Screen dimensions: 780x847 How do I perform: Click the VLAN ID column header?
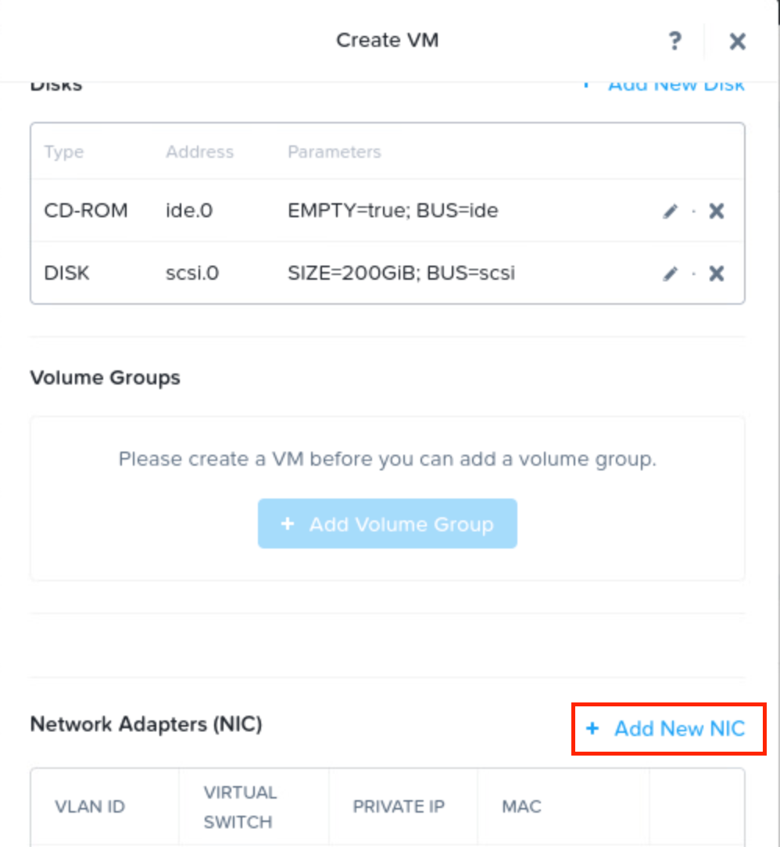pos(89,806)
